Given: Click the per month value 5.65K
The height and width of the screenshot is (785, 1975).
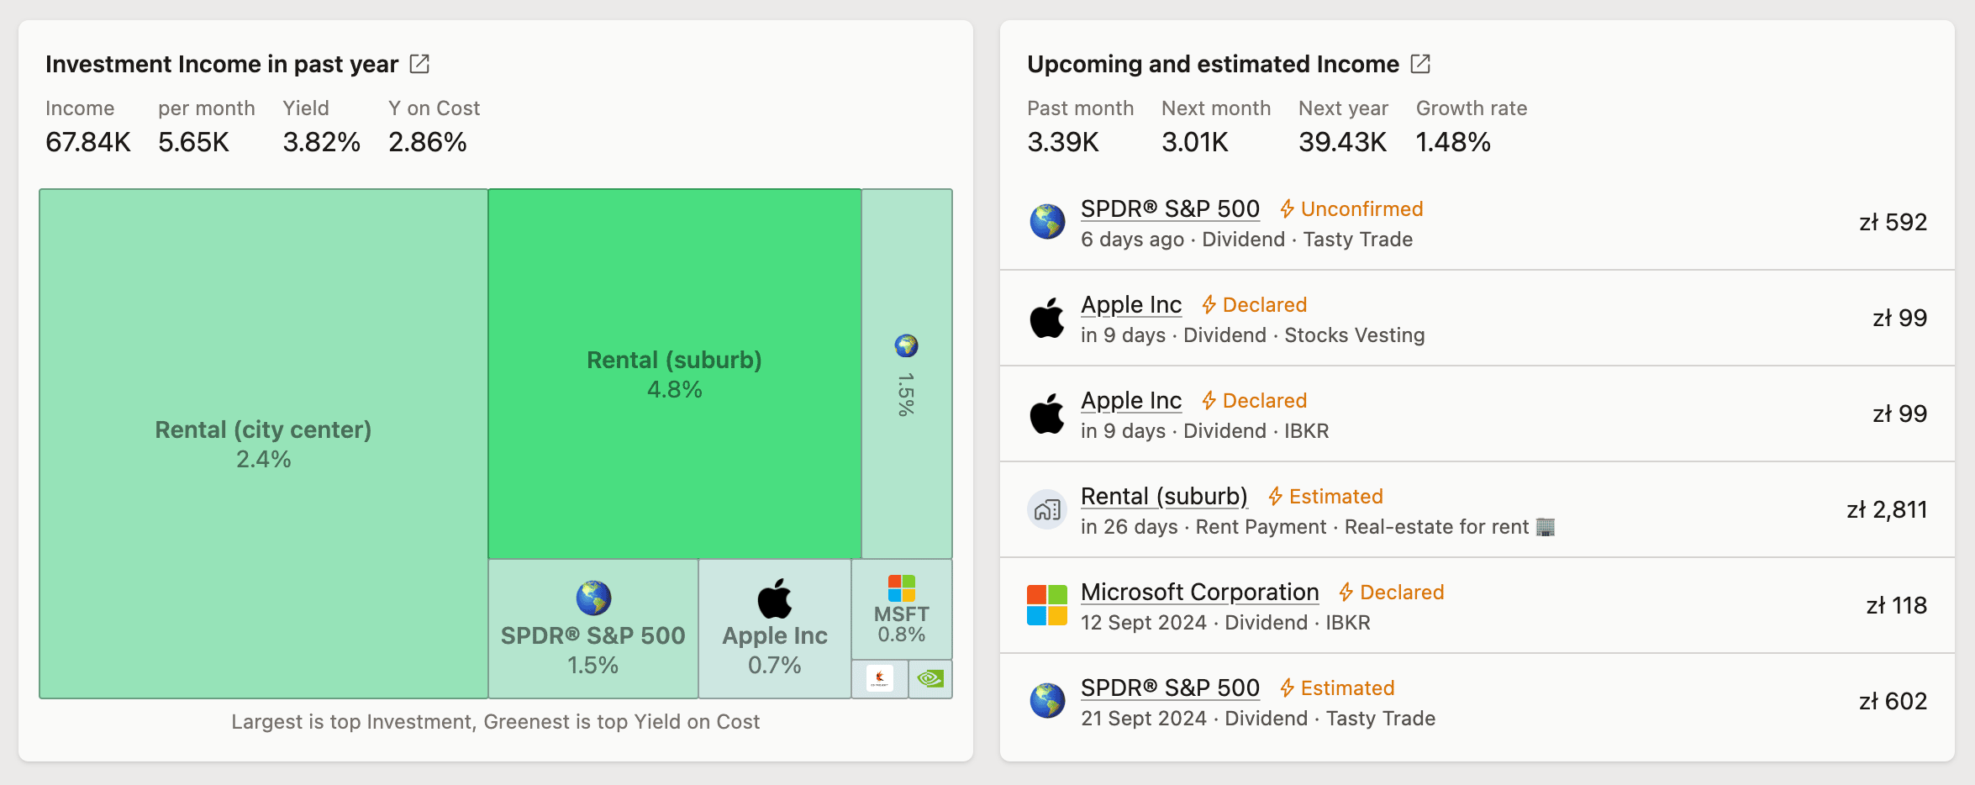Looking at the screenshot, I should point(193,142).
